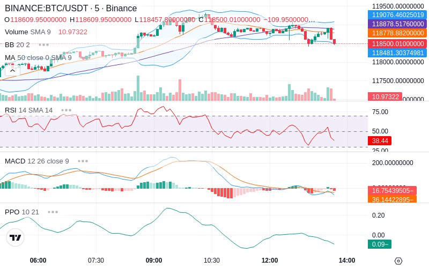Click red current price label 118500.01000000
The width and height of the screenshot is (429, 268).
[397, 44]
